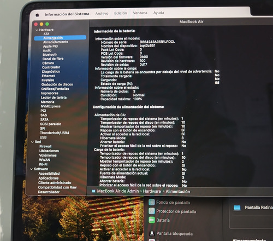Viewport: 273px width, 241px height.
Task: Click the Estado de carga value 98
Action: 217,83
